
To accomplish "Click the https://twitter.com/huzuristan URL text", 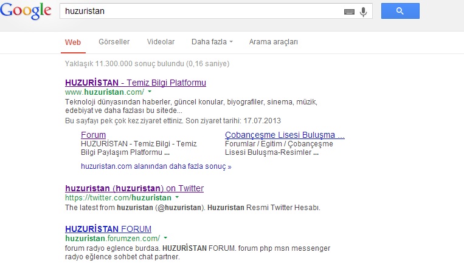I will (118, 197).
